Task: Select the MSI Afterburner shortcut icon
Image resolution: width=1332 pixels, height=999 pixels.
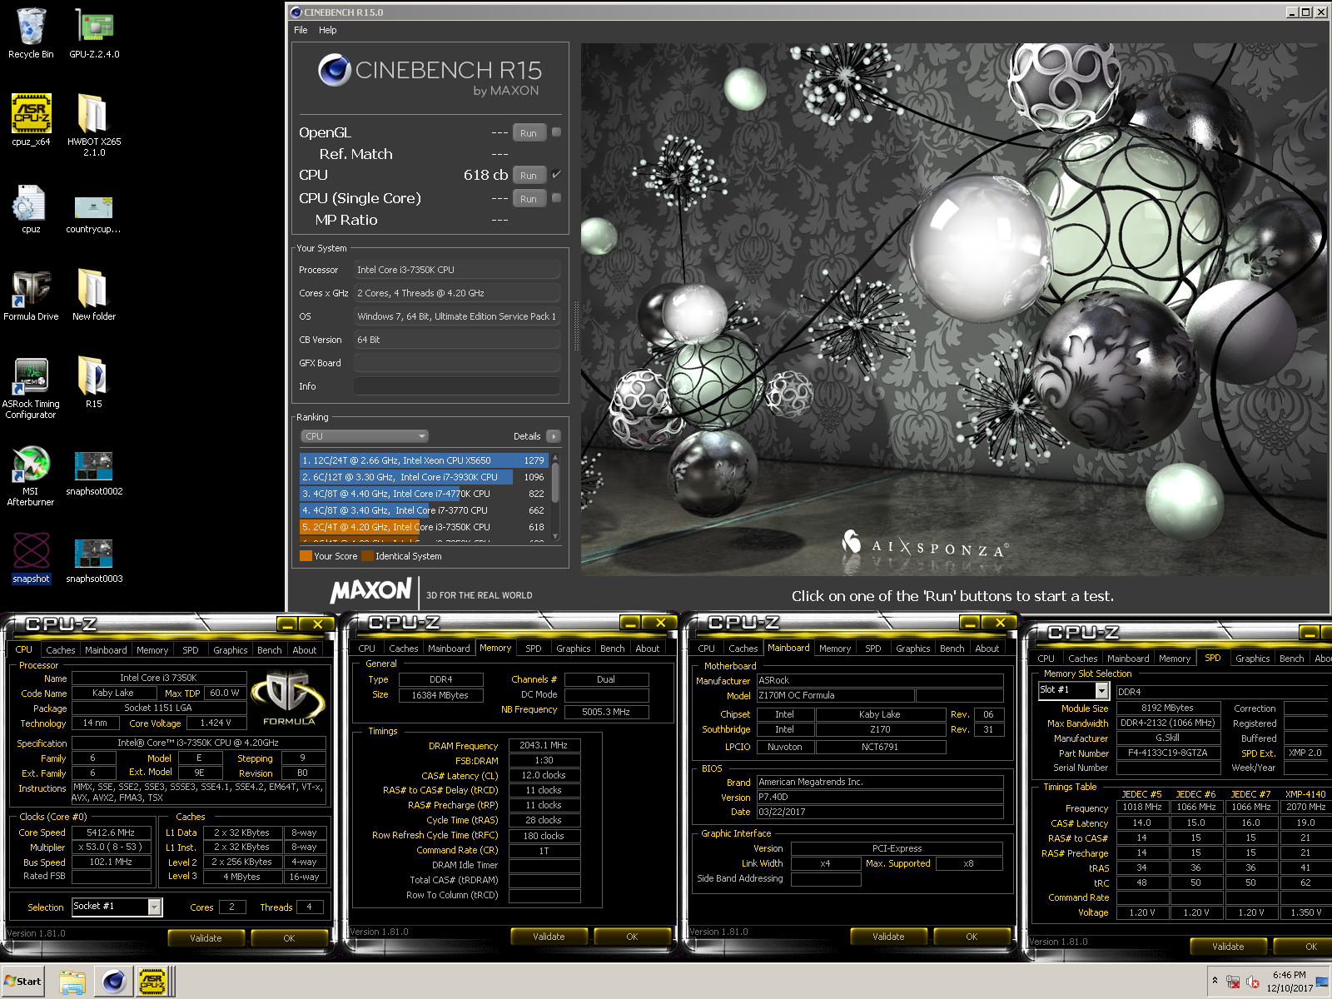Action: [31, 476]
